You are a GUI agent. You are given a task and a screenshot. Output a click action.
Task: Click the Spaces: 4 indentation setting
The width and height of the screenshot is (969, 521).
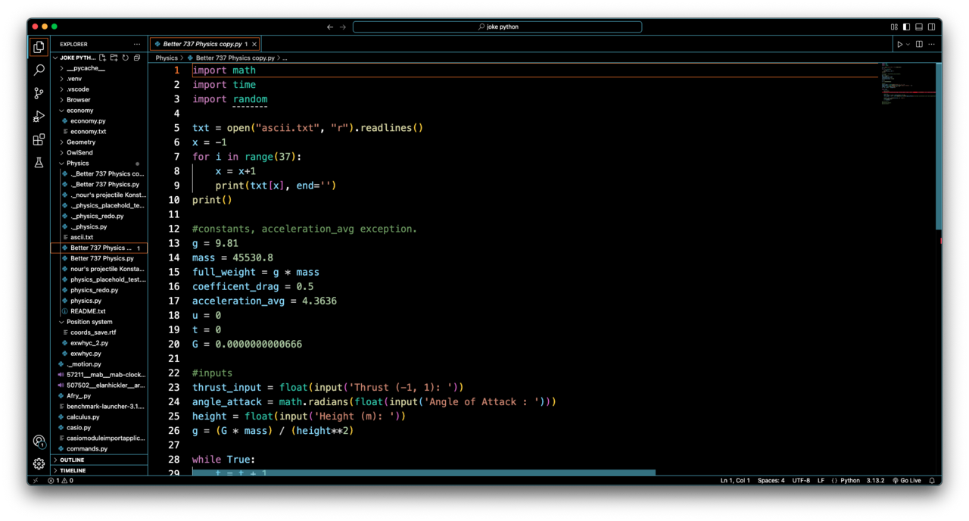point(771,480)
